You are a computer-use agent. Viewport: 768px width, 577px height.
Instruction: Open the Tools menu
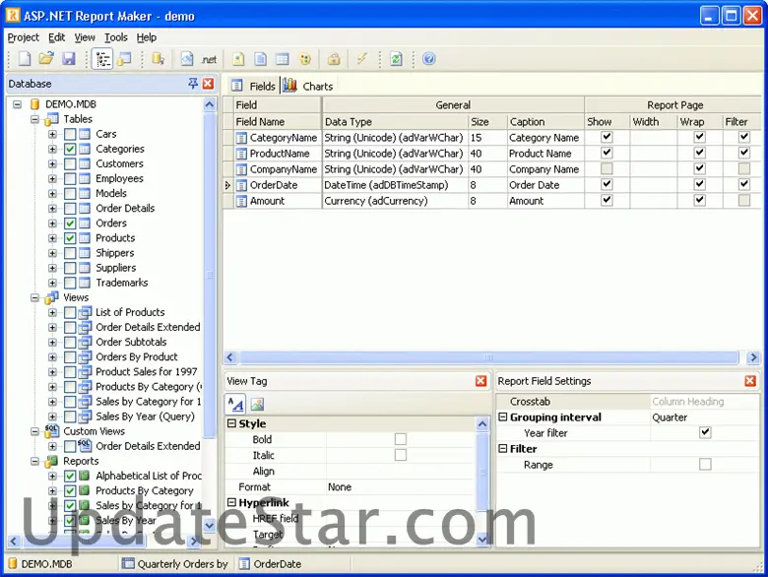click(x=116, y=37)
